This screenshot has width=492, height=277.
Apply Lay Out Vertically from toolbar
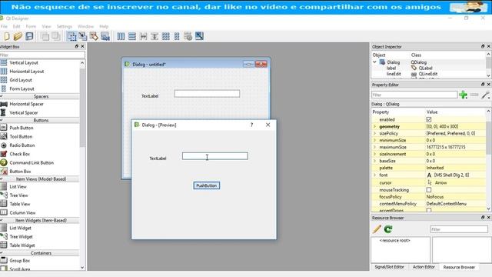click(x=132, y=36)
